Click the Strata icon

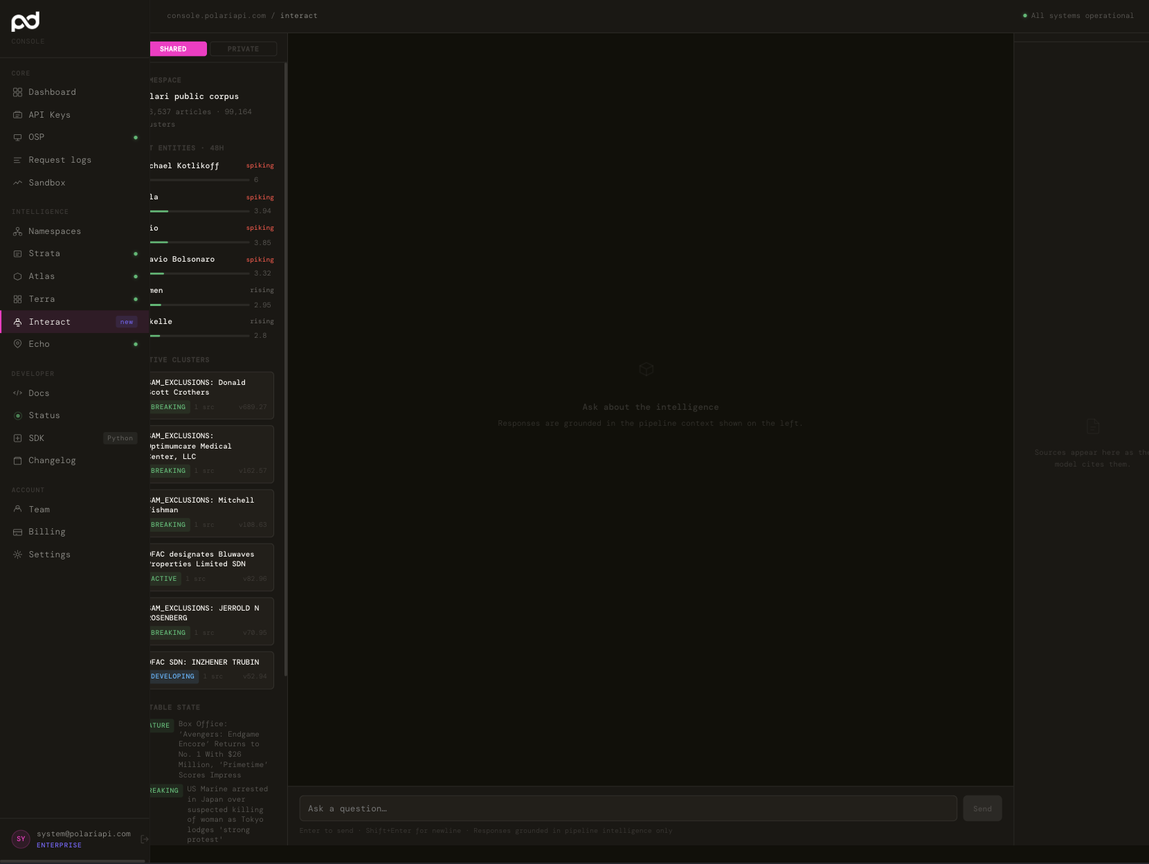[17, 253]
